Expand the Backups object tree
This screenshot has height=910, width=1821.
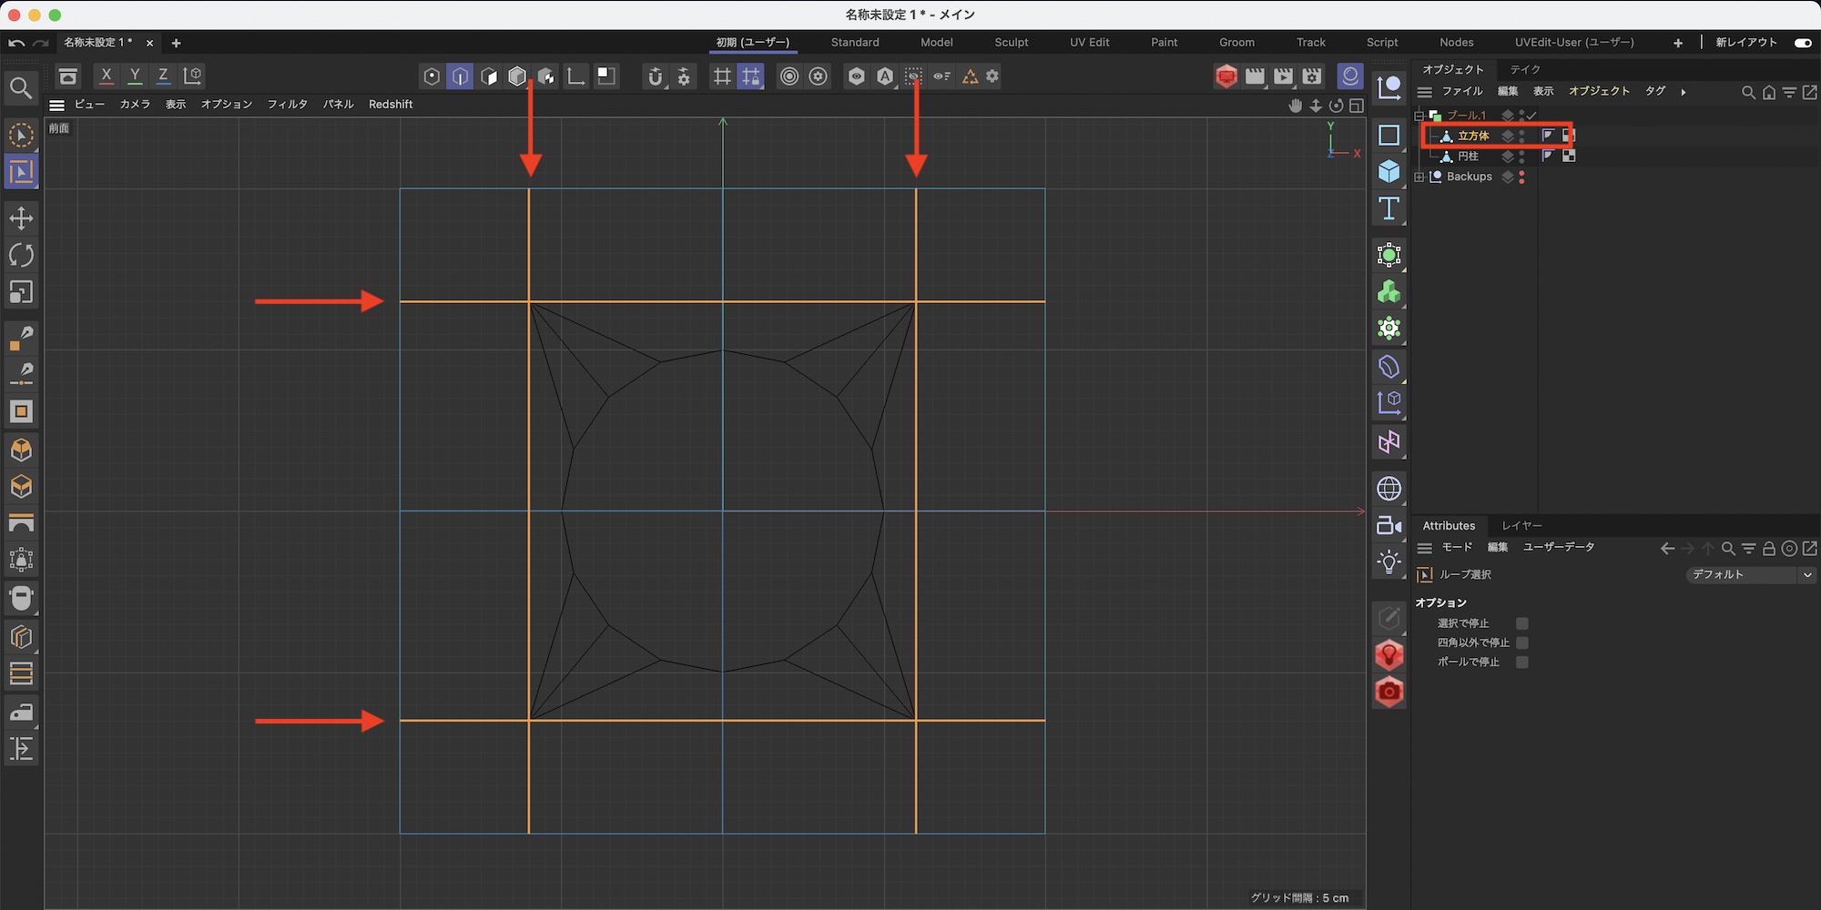coord(1419,177)
